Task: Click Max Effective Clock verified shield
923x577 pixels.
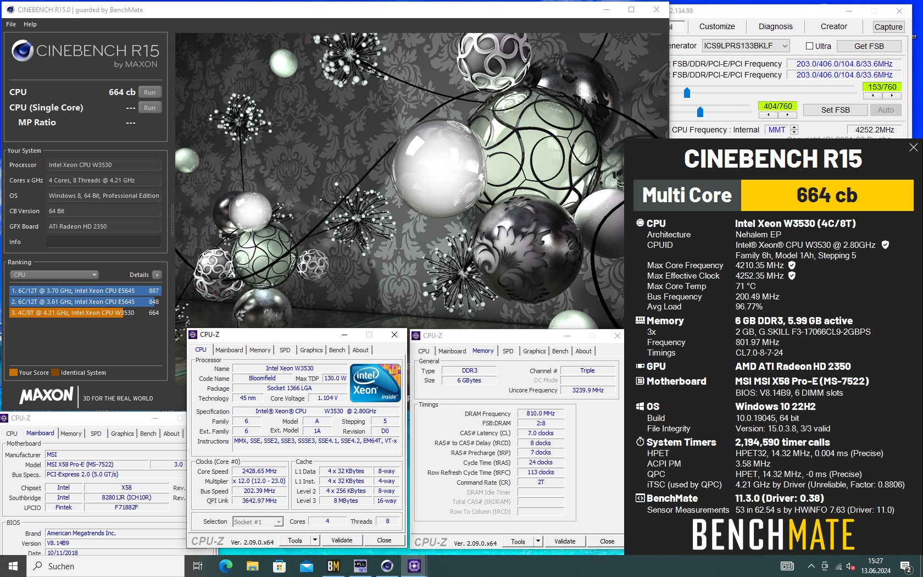Action: click(x=792, y=276)
